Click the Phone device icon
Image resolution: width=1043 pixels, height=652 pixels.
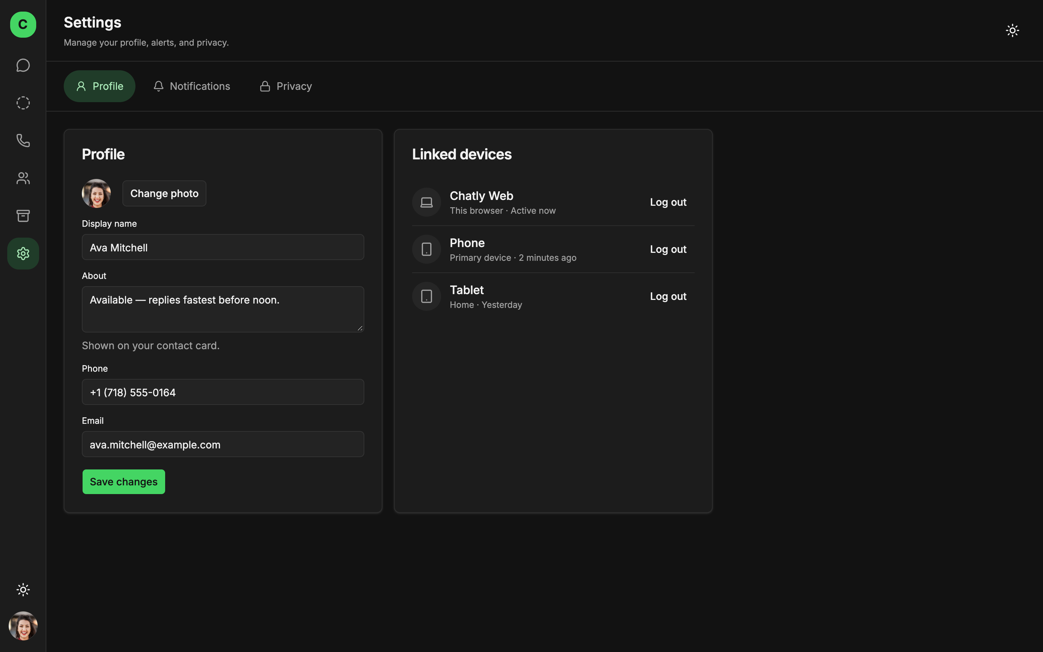pyautogui.click(x=426, y=249)
